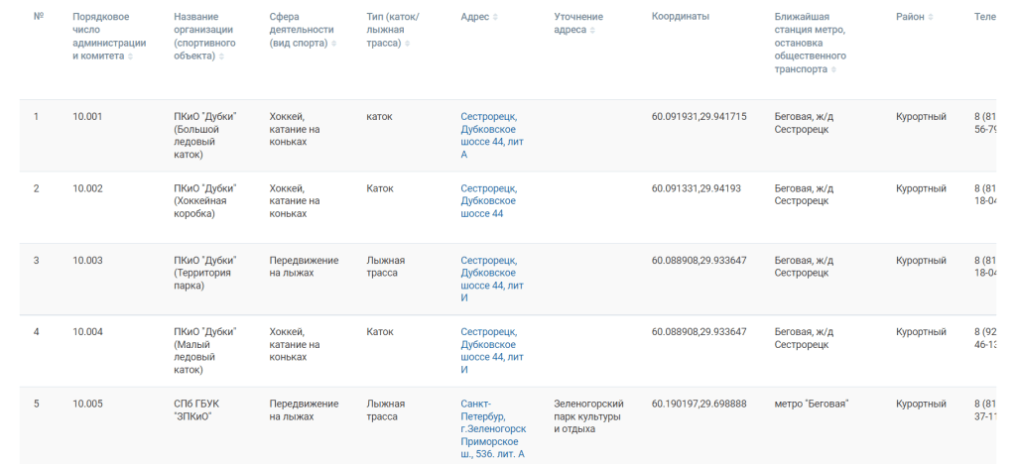Click the sort arrows next to Район

(931, 18)
